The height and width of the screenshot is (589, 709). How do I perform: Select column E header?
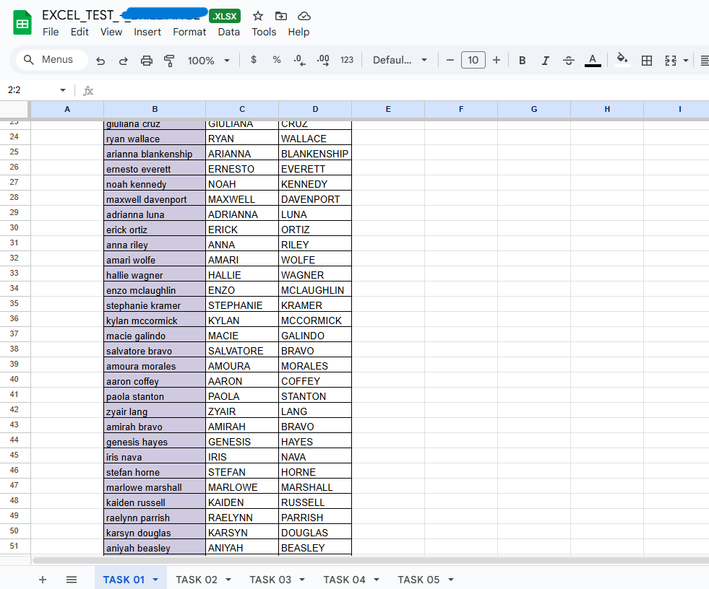coord(388,109)
